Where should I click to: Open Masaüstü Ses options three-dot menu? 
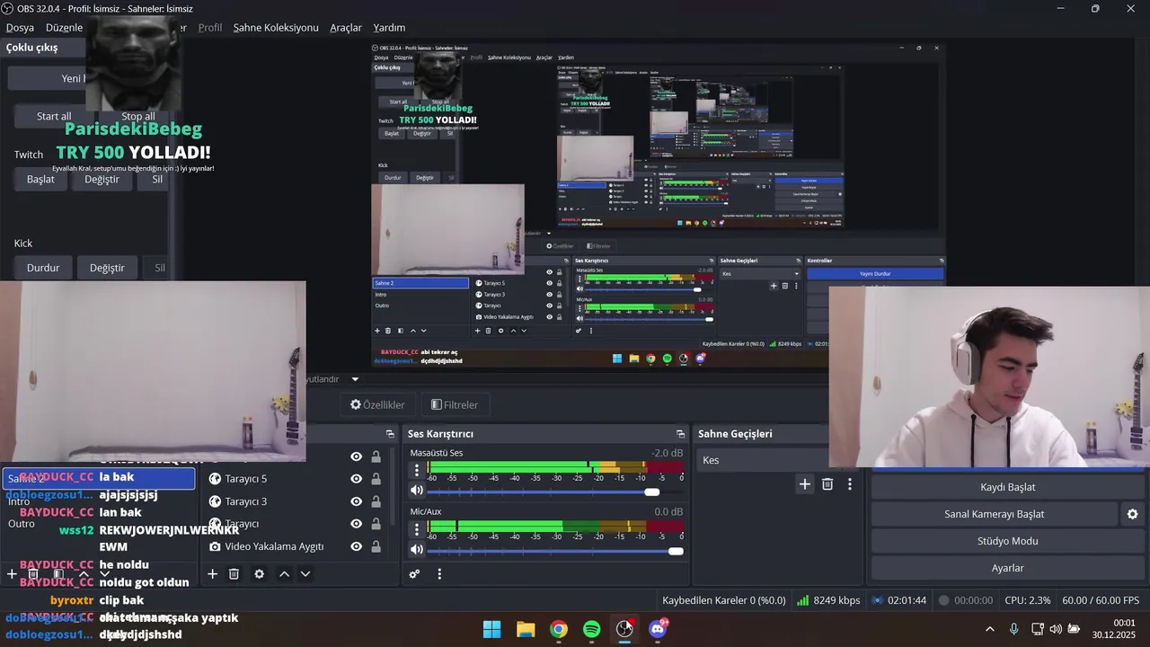pyautogui.click(x=416, y=470)
